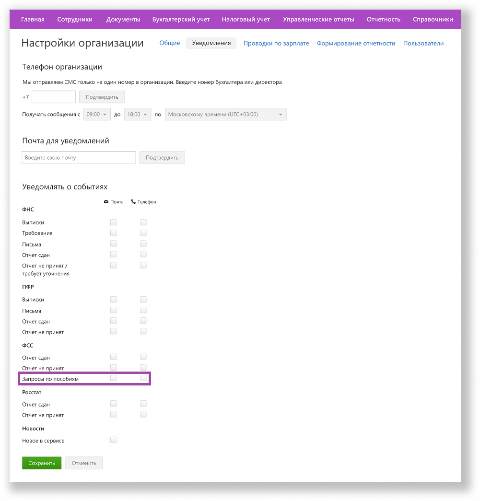Open the 09:00 start time dropdown
The image size is (480, 501).
point(97,115)
